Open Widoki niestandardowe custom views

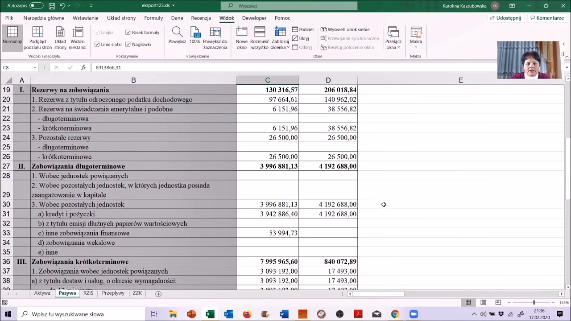click(x=78, y=33)
